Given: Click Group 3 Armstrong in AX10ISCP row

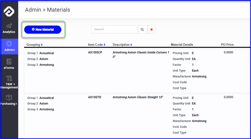Looking at the screenshot, I should [x=40, y=65].
